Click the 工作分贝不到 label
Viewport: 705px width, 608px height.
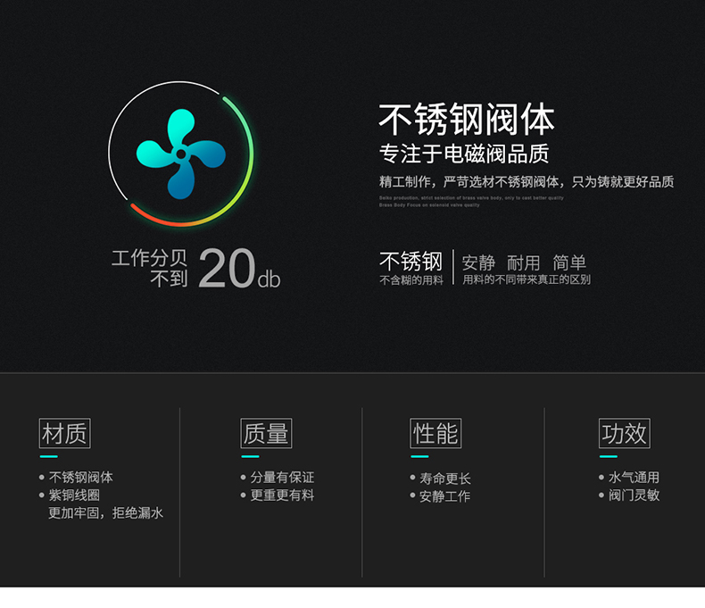click(149, 268)
